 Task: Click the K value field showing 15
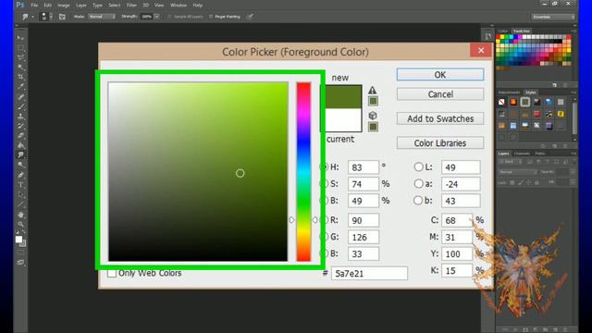(457, 271)
